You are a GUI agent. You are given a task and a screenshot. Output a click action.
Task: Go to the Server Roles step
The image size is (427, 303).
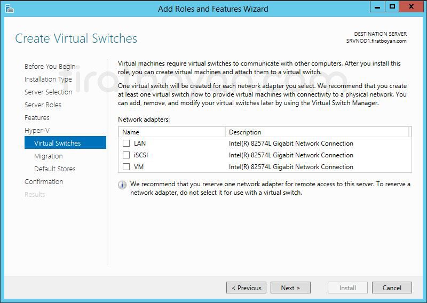[43, 105]
